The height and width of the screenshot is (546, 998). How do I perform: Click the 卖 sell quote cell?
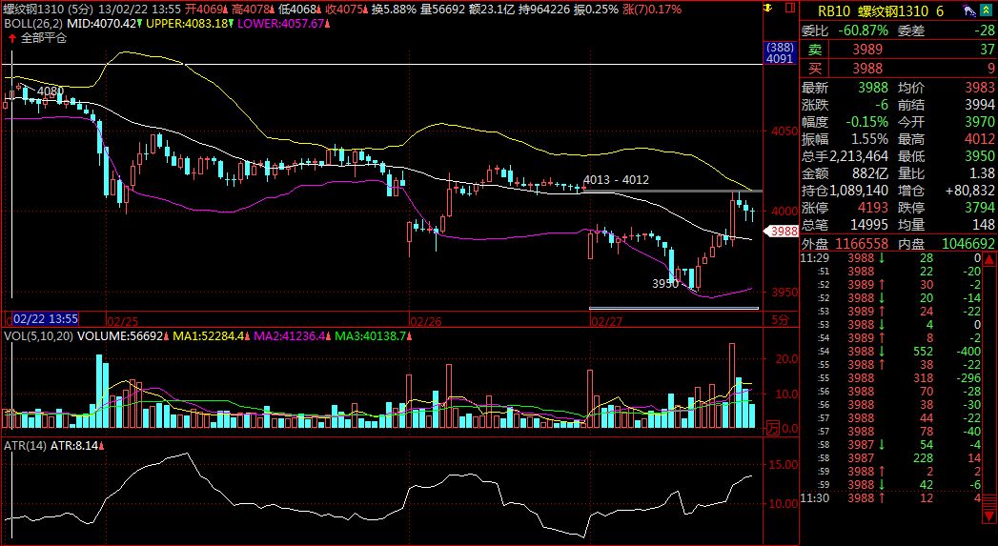point(816,51)
